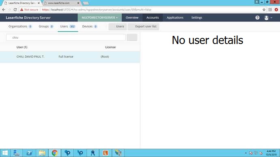Image resolution: width=280 pixels, height=157 pixels.
Task: Open the Accounts menu
Action: pos(152,18)
